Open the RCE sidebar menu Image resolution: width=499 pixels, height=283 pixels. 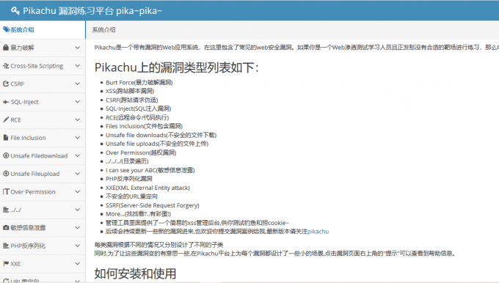(43, 120)
